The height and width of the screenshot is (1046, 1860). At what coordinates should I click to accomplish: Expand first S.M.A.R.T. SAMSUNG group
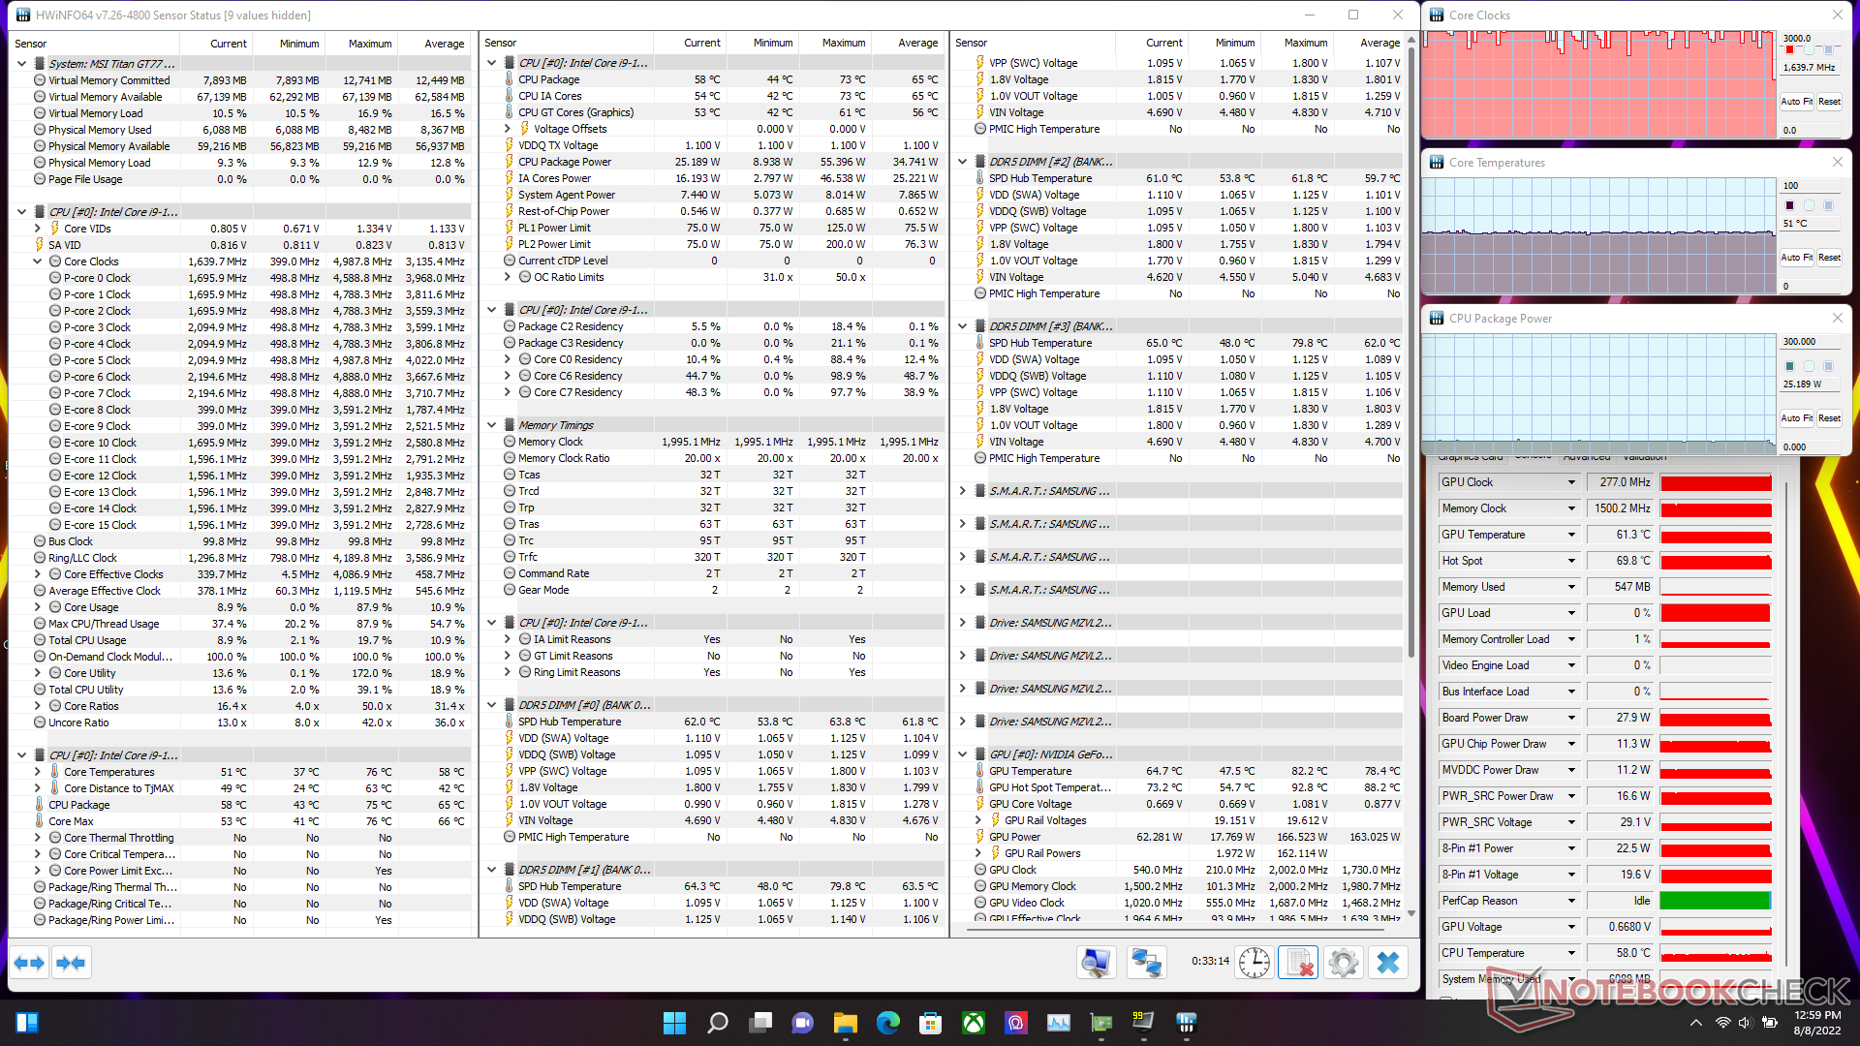(x=963, y=491)
